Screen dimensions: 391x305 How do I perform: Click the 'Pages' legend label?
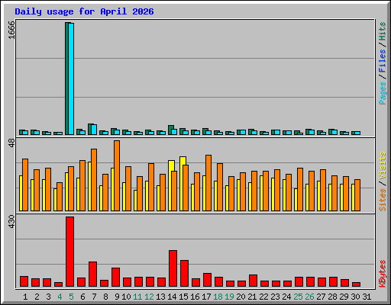click(383, 93)
